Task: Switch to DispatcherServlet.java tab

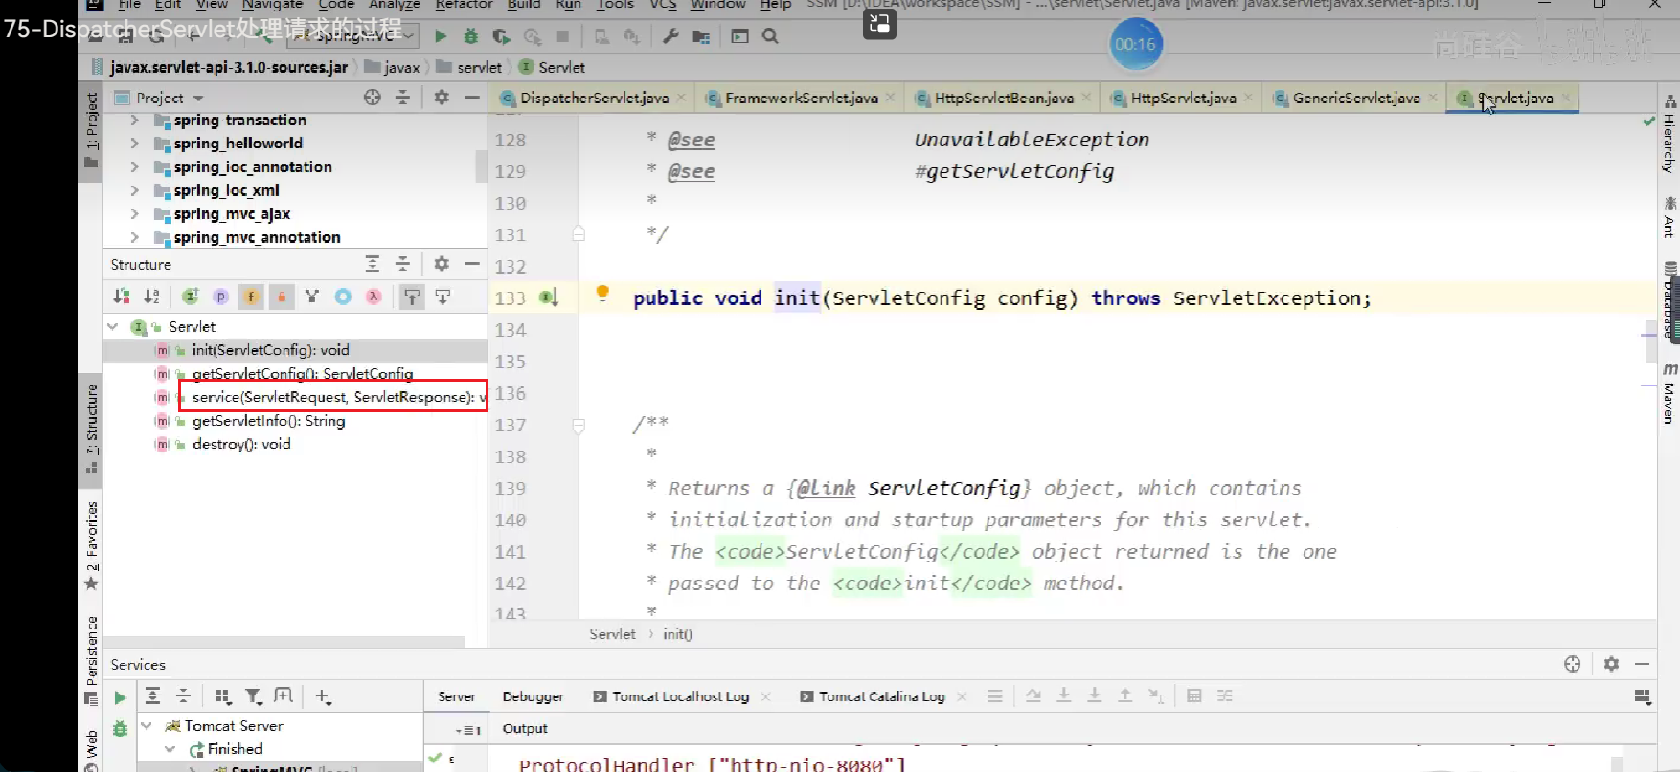Action: coord(594,98)
